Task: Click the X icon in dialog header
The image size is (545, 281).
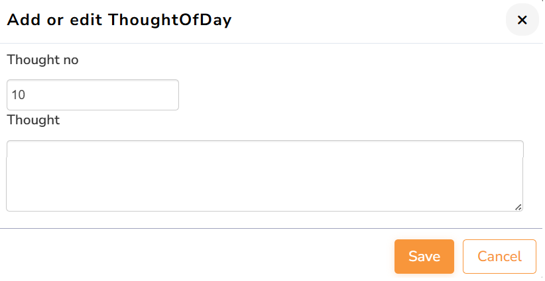Action: [x=522, y=20]
